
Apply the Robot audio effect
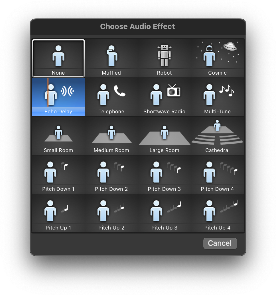164,58
